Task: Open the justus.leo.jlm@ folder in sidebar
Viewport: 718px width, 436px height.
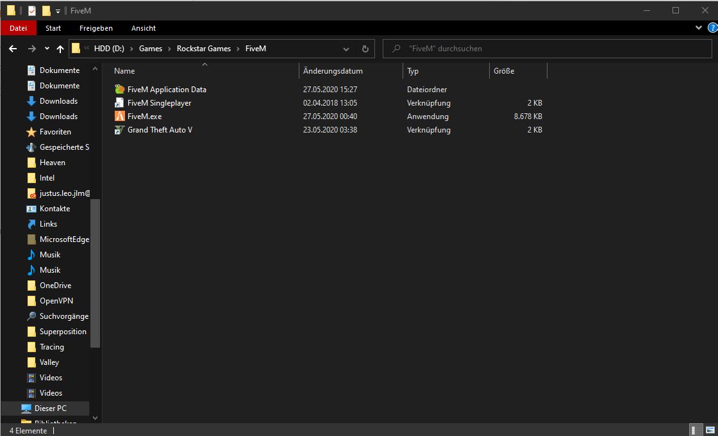Action: [65, 193]
